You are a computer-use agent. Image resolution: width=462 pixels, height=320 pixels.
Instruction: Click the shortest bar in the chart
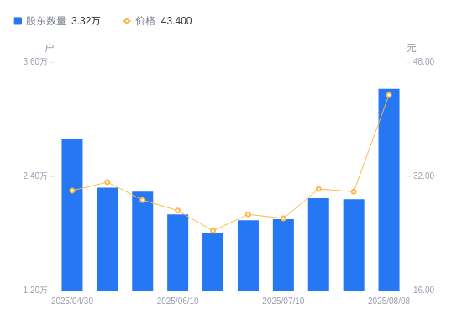coord(213,262)
